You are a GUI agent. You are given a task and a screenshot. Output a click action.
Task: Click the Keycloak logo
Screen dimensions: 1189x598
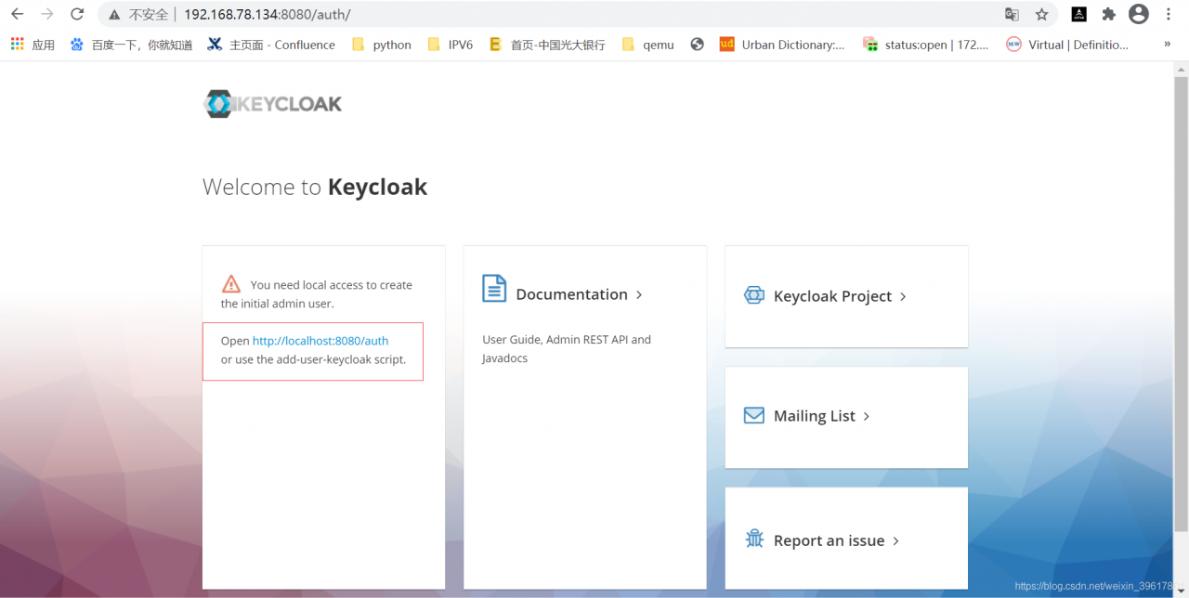pyautogui.click(x=273, y=104)
